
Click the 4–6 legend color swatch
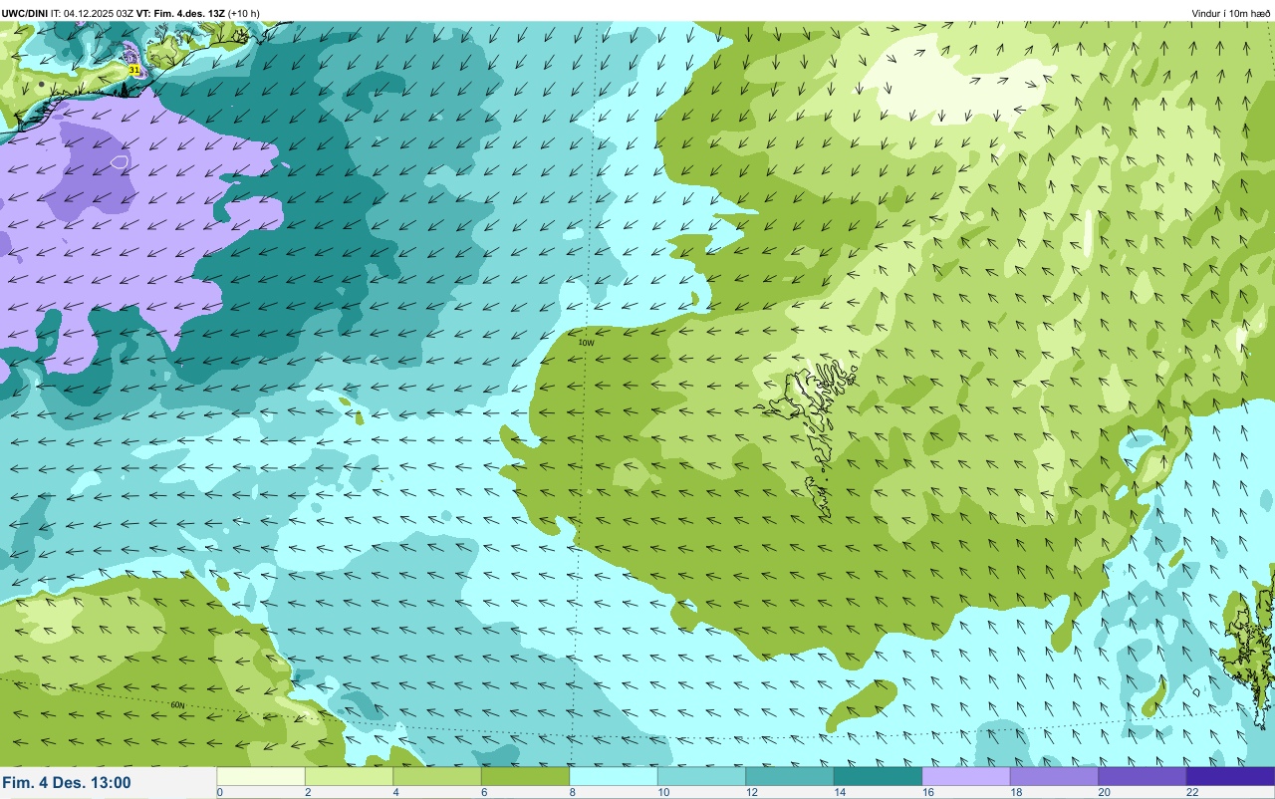point(437,776)
